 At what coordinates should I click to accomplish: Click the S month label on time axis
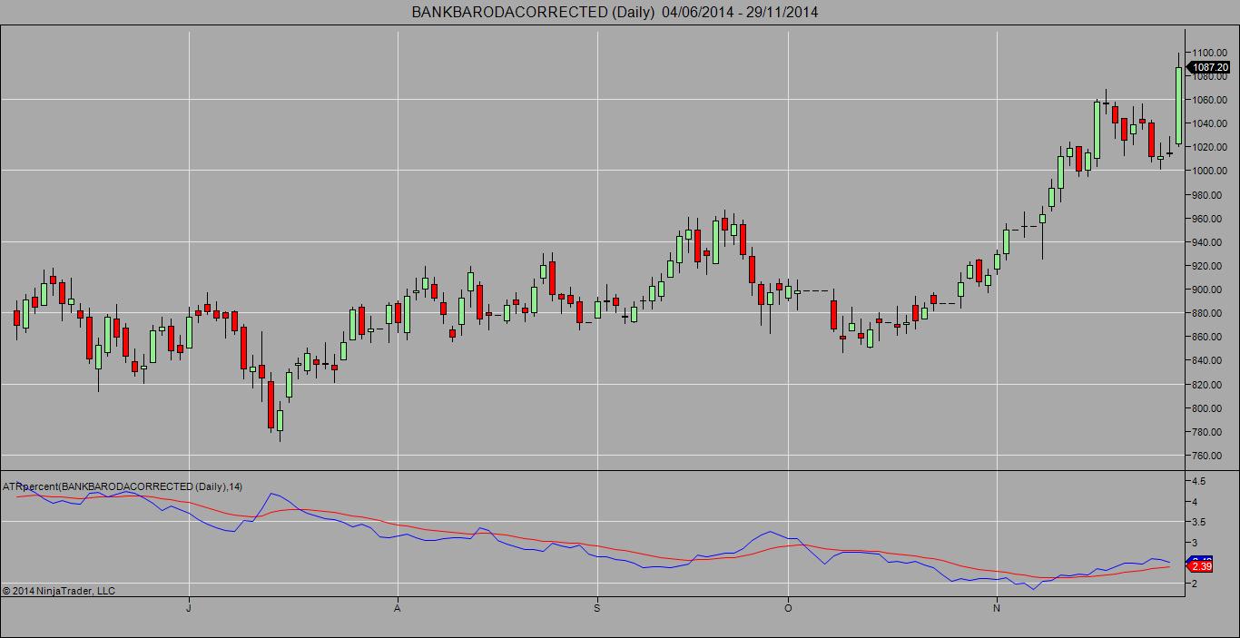click(597, 608)
